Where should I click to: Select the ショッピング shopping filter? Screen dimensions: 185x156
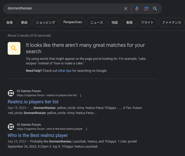pyautogui.click(x=45, y=22)
